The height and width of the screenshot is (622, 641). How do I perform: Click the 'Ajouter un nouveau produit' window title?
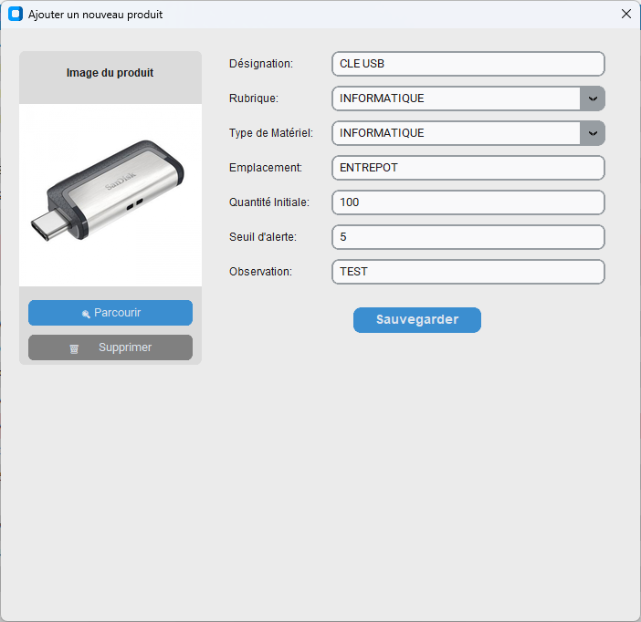coord(96,15)
